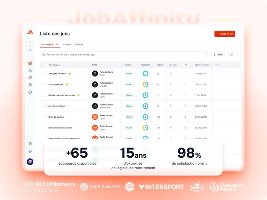
Task: Switch to Archivés tab
Action: pyautogui.click(x=79, y=44)
